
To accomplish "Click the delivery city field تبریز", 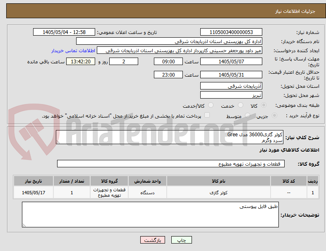I will [x=231, y=95].
